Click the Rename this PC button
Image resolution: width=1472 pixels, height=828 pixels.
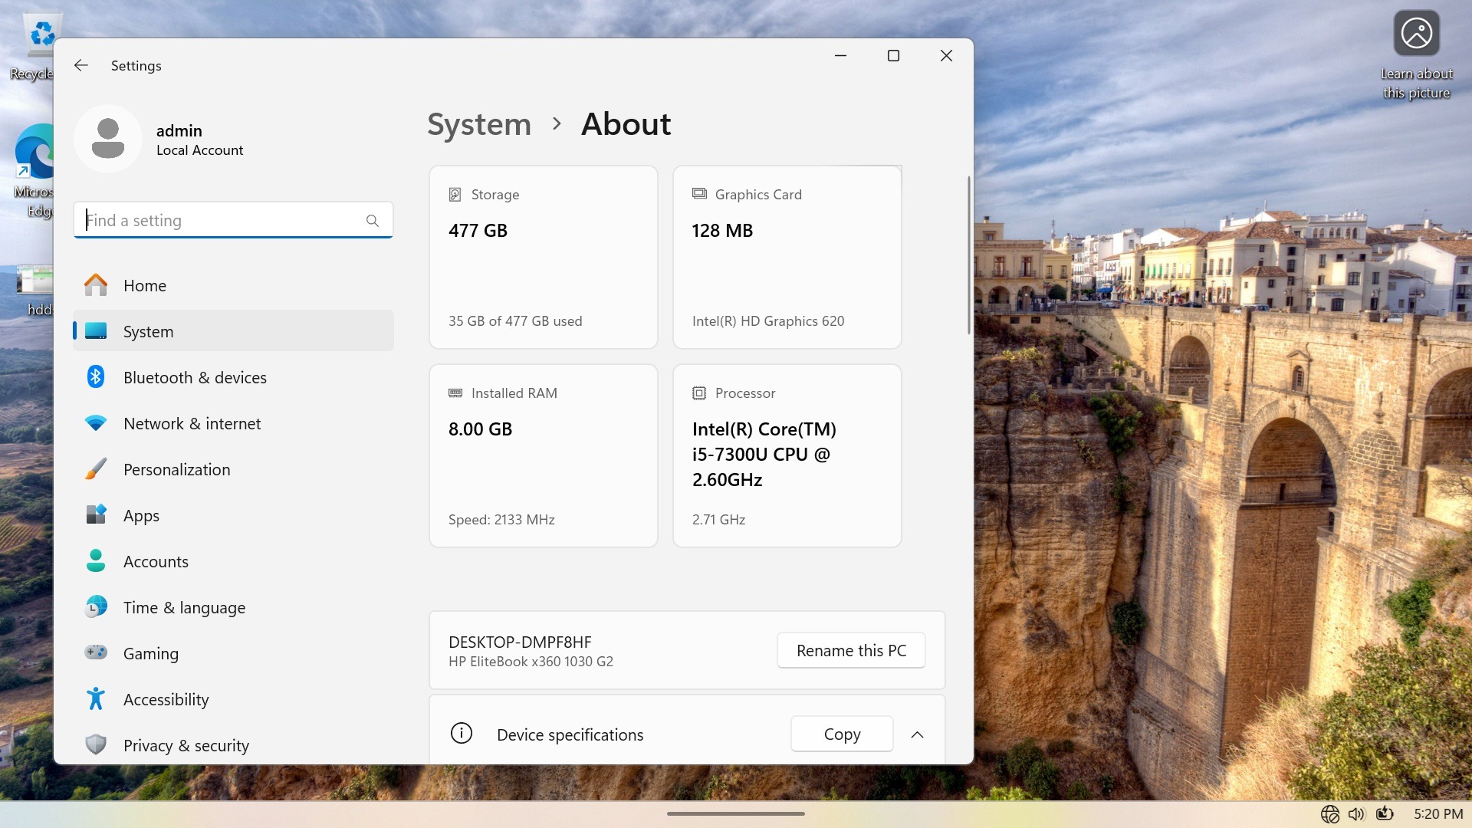(x=851, y=650)
